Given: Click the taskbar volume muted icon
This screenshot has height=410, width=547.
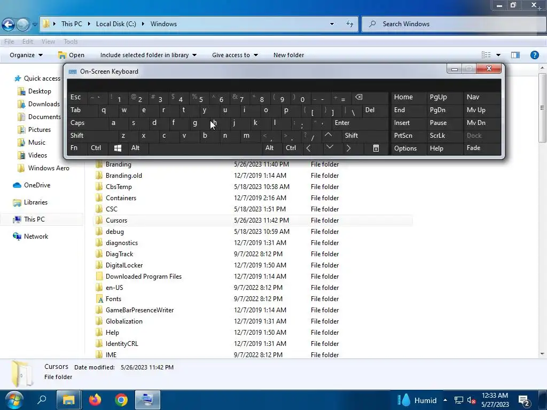Looking at the screenshot, I should pyautogui.click(x=472, y=400).
